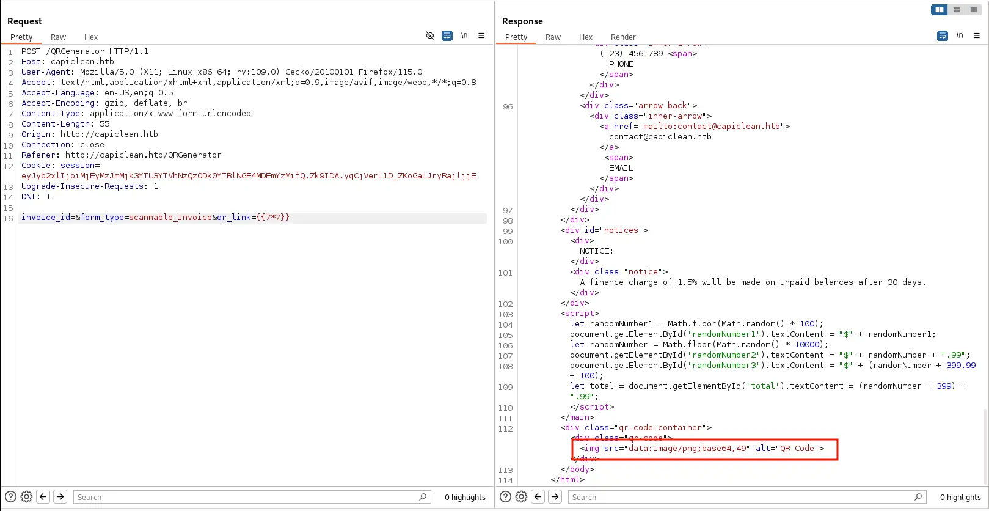The image size is (989, 511).
Task: Toggle word wrap icon in Response pane
Action: 943,35
